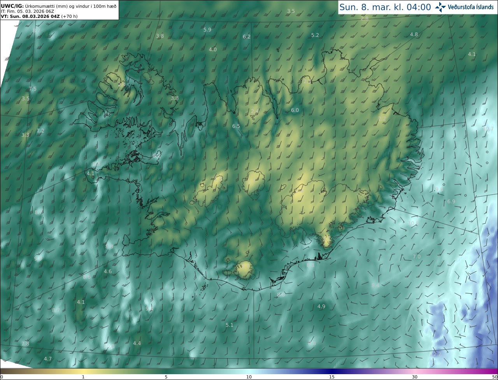Click the "0" tick on color scale

(2, 377)
